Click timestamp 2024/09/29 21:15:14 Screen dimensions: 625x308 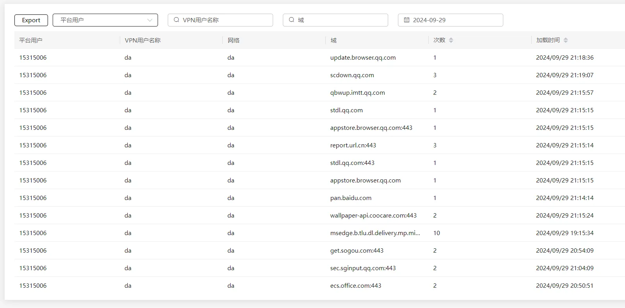tap(565, 145)
